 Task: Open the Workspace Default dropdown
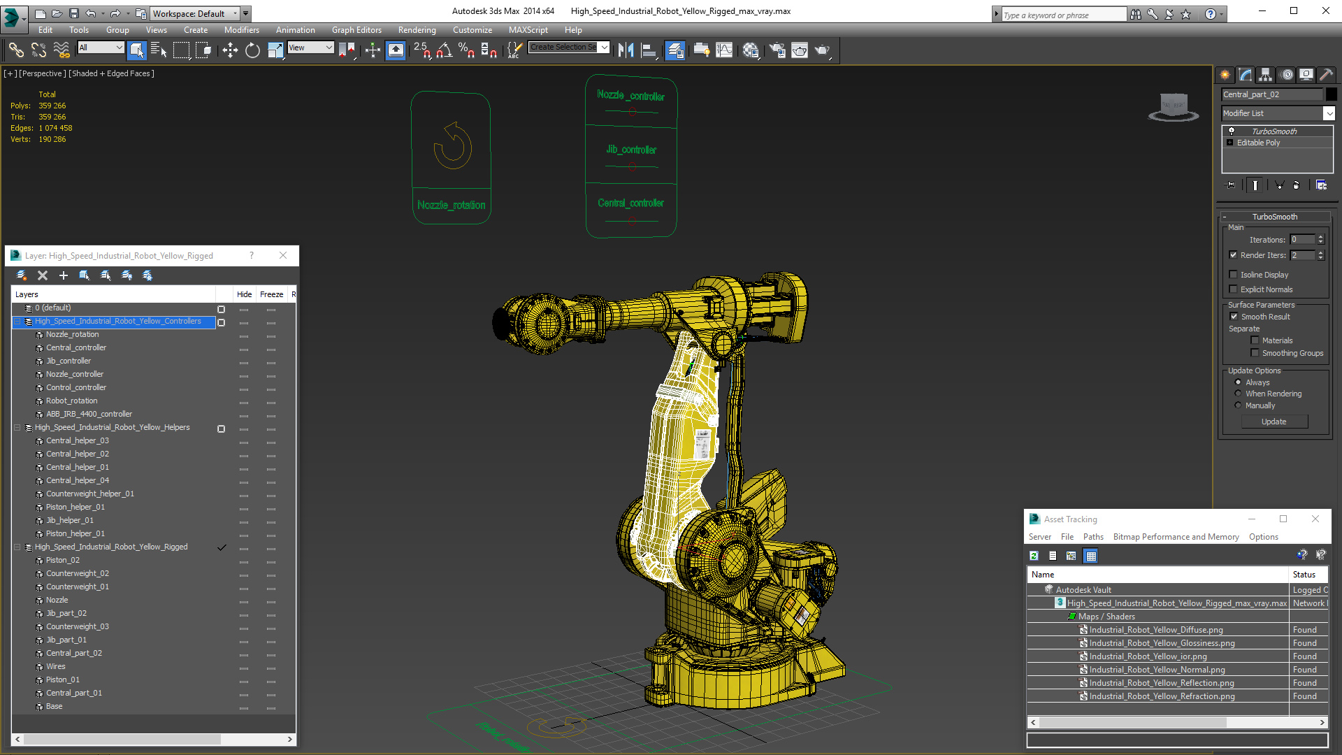click(x=195, y=13)
